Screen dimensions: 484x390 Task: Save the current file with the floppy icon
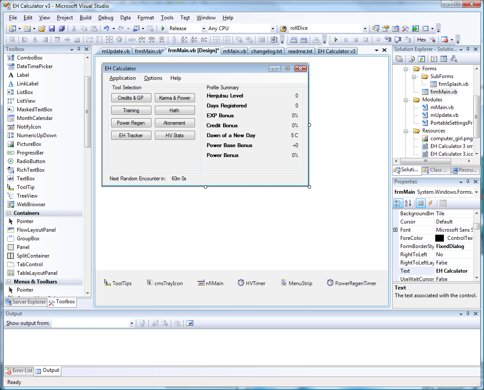[x=51, y=28]
